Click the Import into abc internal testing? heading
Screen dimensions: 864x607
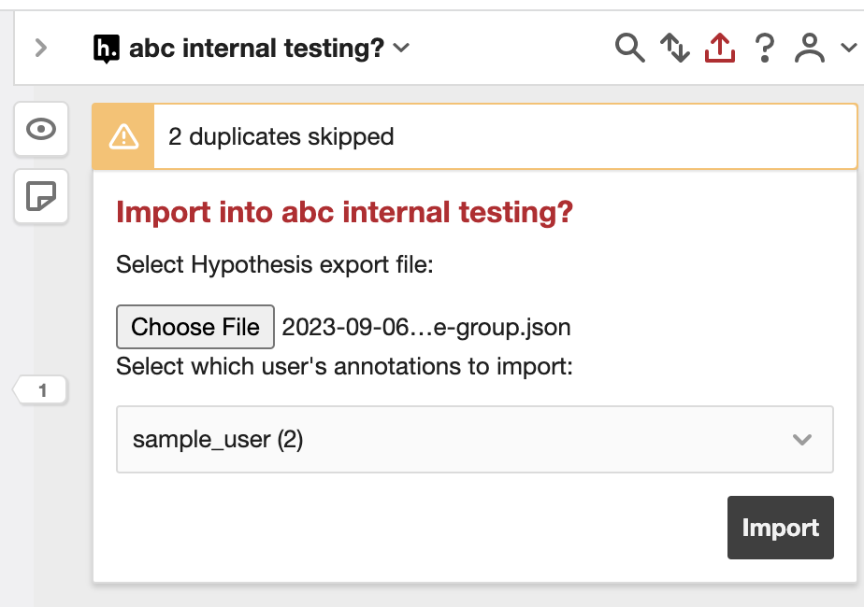coord(344,212)
